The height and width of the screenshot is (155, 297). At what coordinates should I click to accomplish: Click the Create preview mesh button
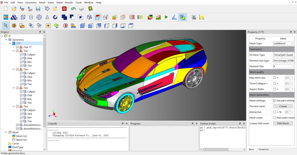[283, 106]
